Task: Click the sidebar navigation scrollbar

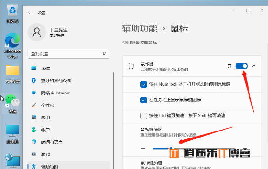Action: click(x=113, y=120)
